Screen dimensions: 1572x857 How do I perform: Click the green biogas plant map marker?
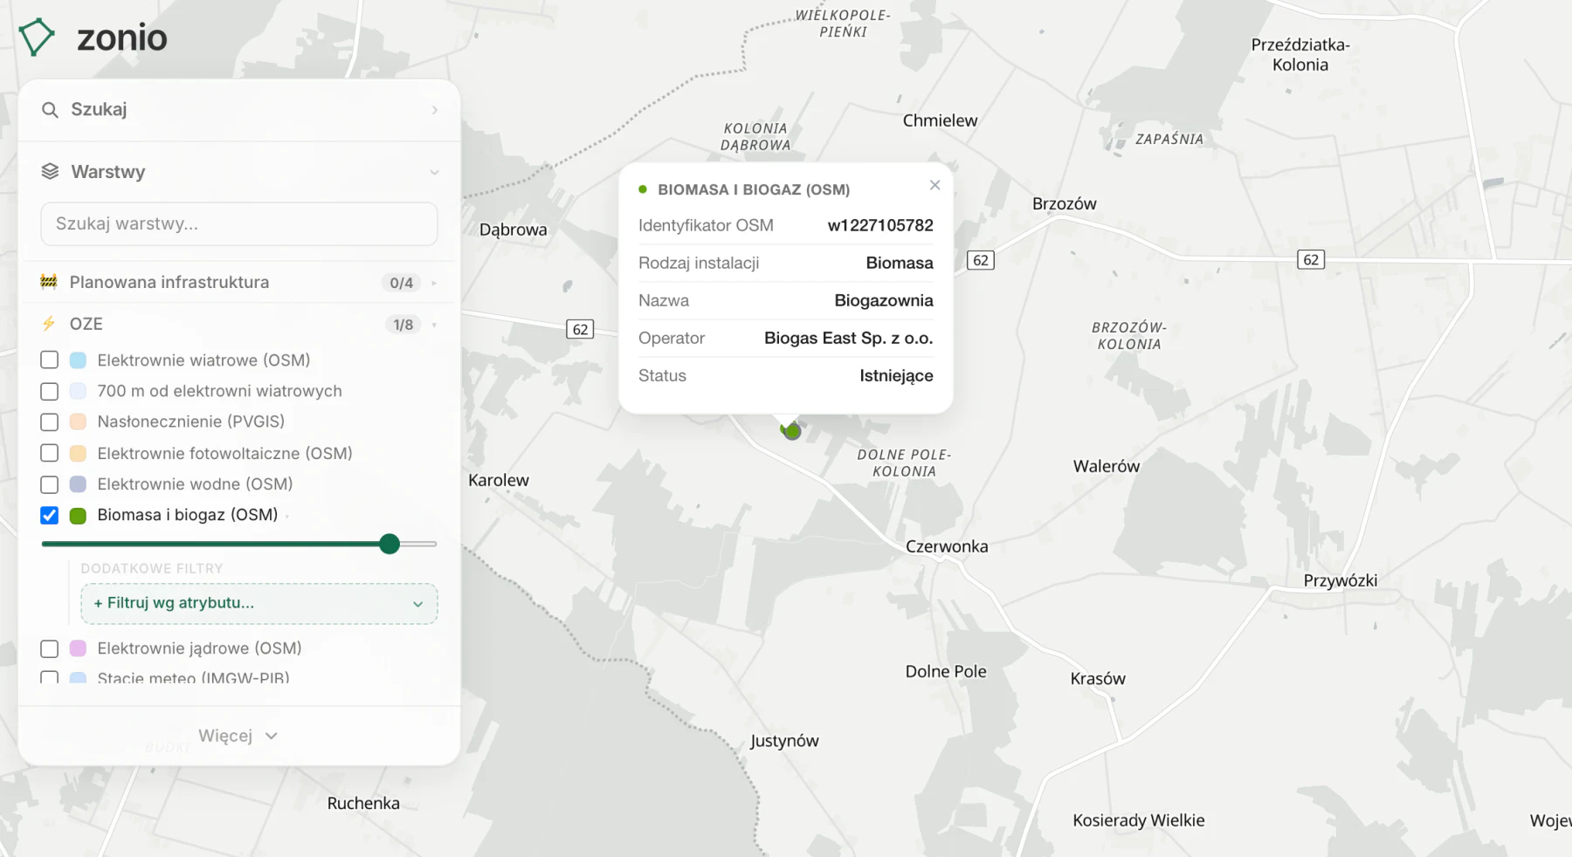[791, 430]
